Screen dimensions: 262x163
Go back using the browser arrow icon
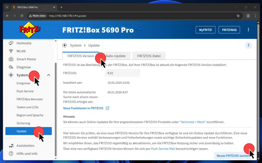pos(7,16)
